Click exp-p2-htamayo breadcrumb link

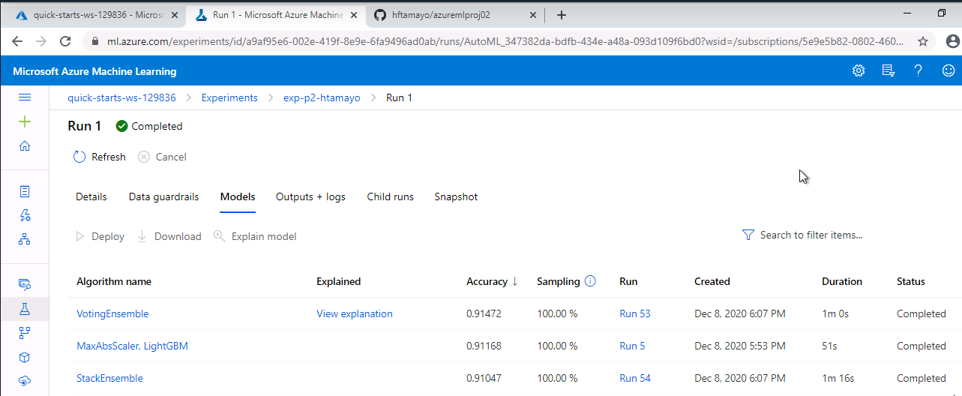(x=322, y=97)
